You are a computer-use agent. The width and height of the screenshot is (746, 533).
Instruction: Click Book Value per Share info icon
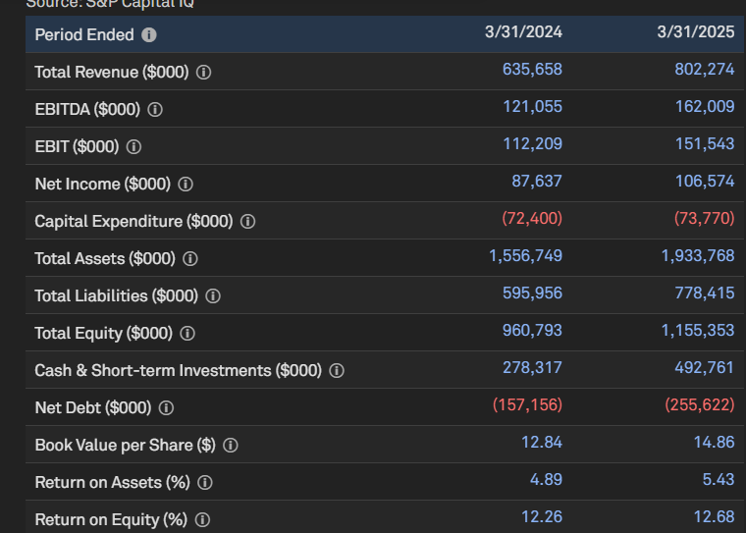231,446
